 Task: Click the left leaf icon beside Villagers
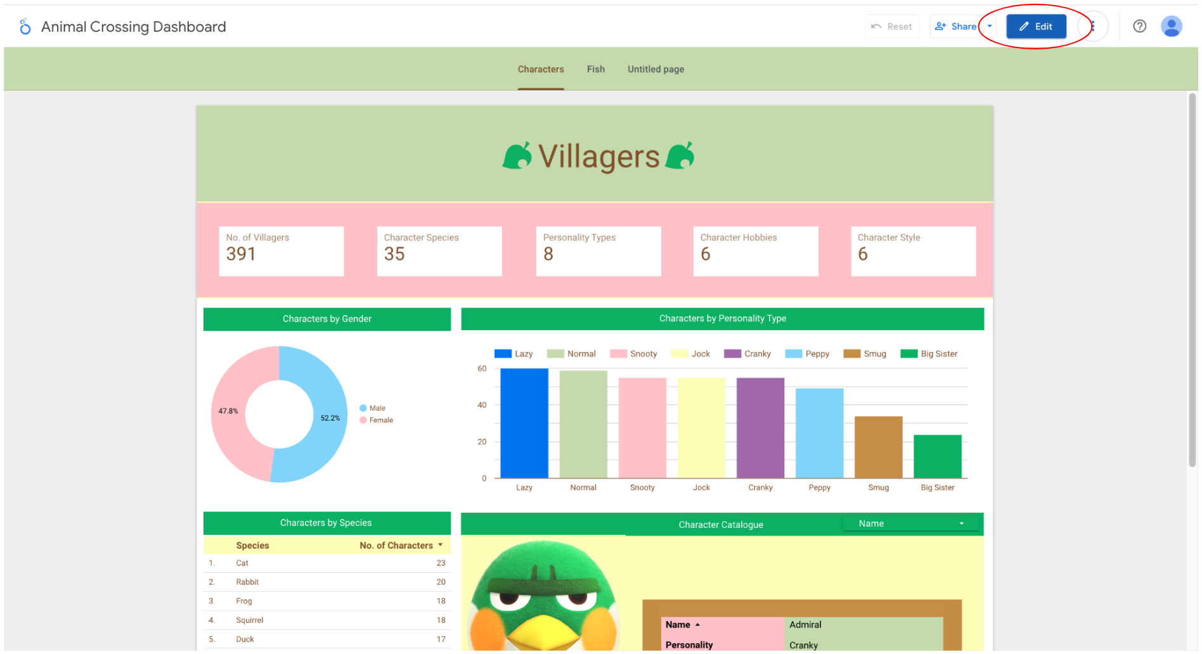coord(517,156)
